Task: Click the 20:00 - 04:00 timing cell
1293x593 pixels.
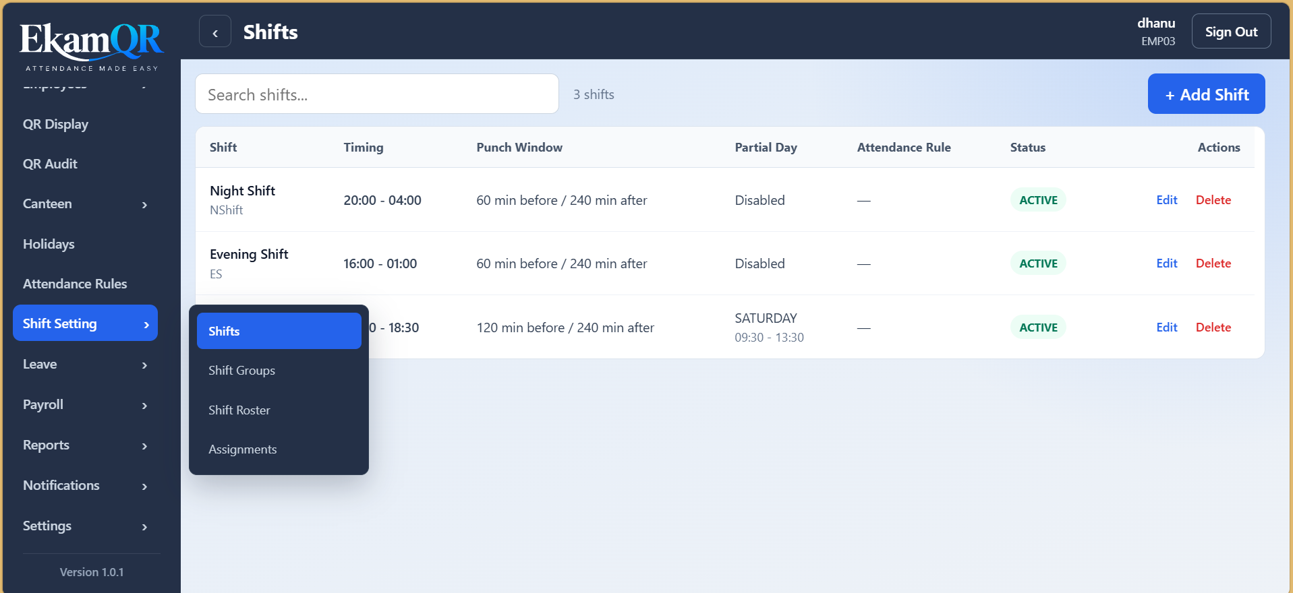Action: pos(382,200)
